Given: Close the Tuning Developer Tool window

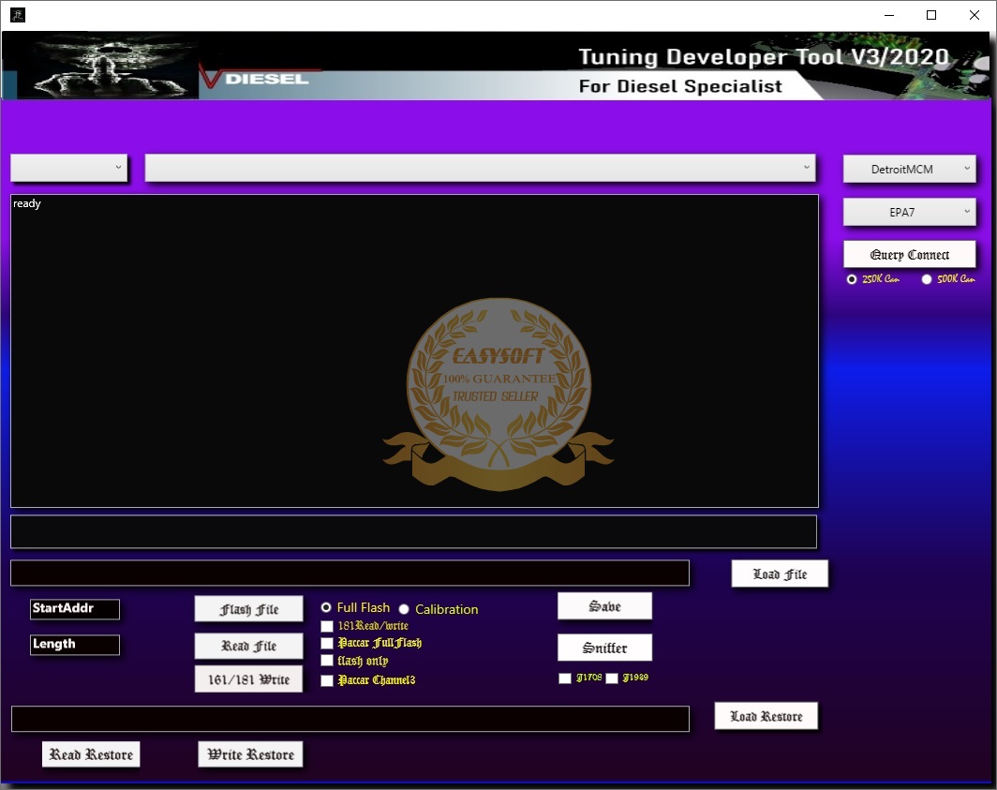Looking at the screenshot, I should pyautogui.click(x=975, y=15).
